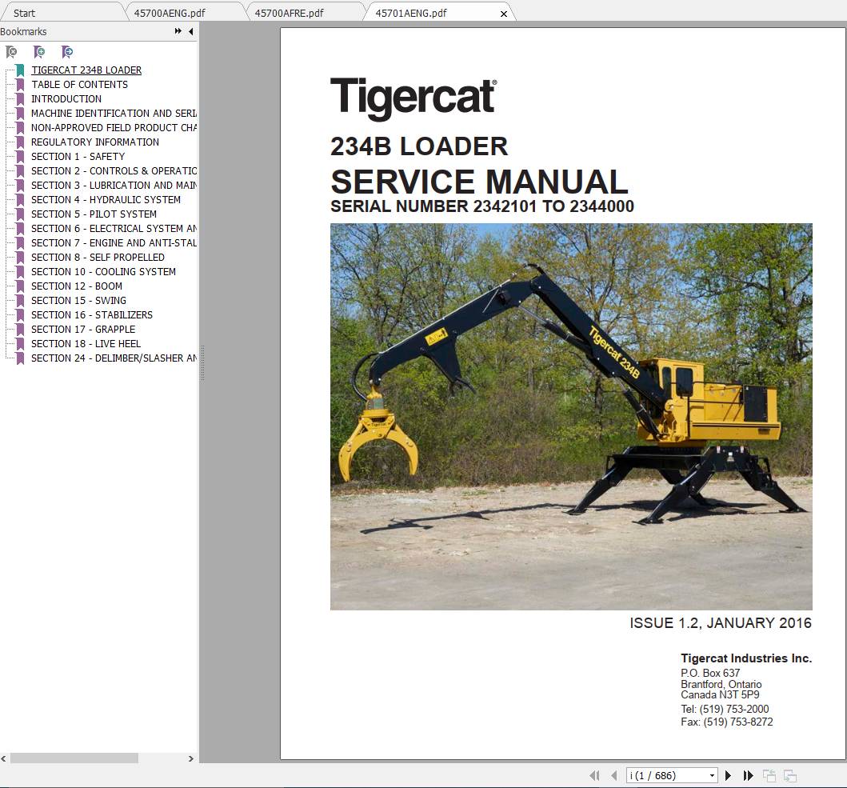847x788 pixels.
Task: Select the TABLE OF CONTENTS bookmark
Action: click(x=79, y=84)
